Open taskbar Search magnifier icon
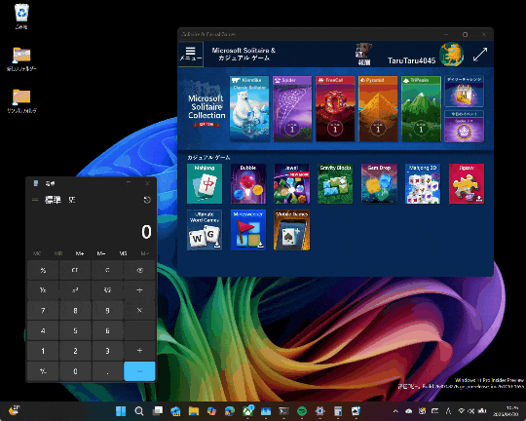 pyautogui.click(x=139, y=411)
